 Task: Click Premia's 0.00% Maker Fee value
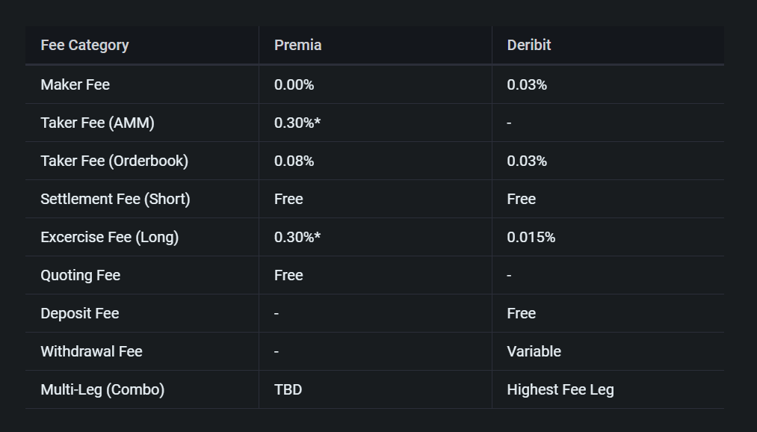pos(294,84)
